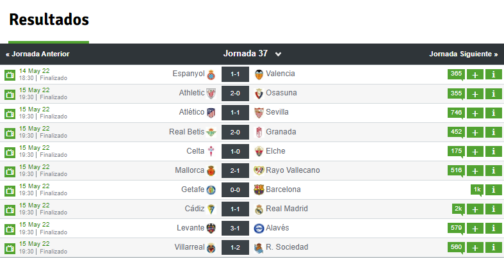Open the 452 comments bubble for Betis-Granada
Image resolution: width=504 pixels, height=258 pixels.
(456, 132)
